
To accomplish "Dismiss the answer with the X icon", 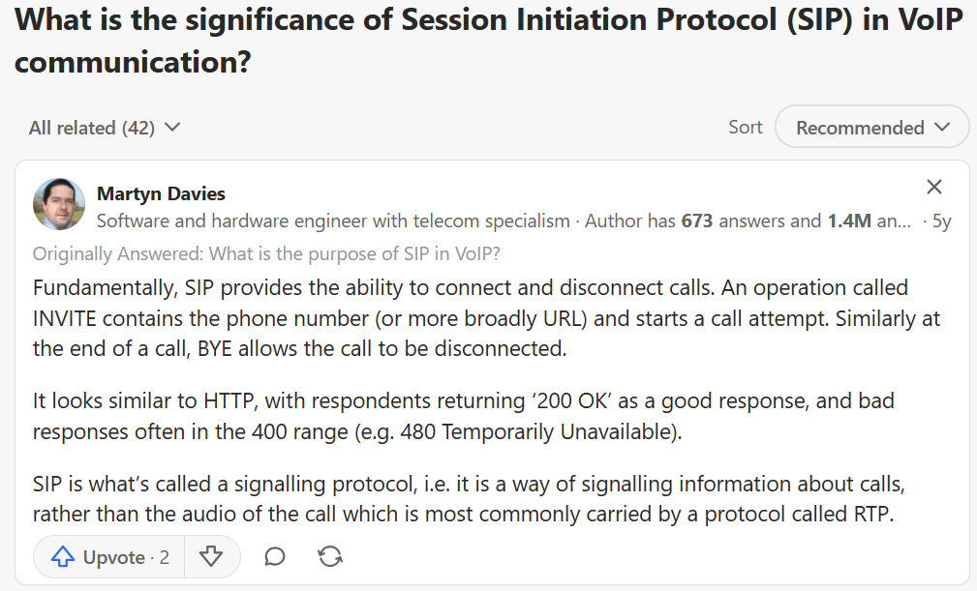I will click(934, 187).
